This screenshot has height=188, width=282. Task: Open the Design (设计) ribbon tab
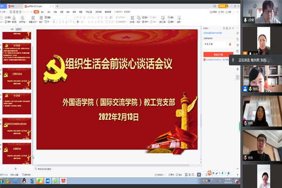(49, 12)
